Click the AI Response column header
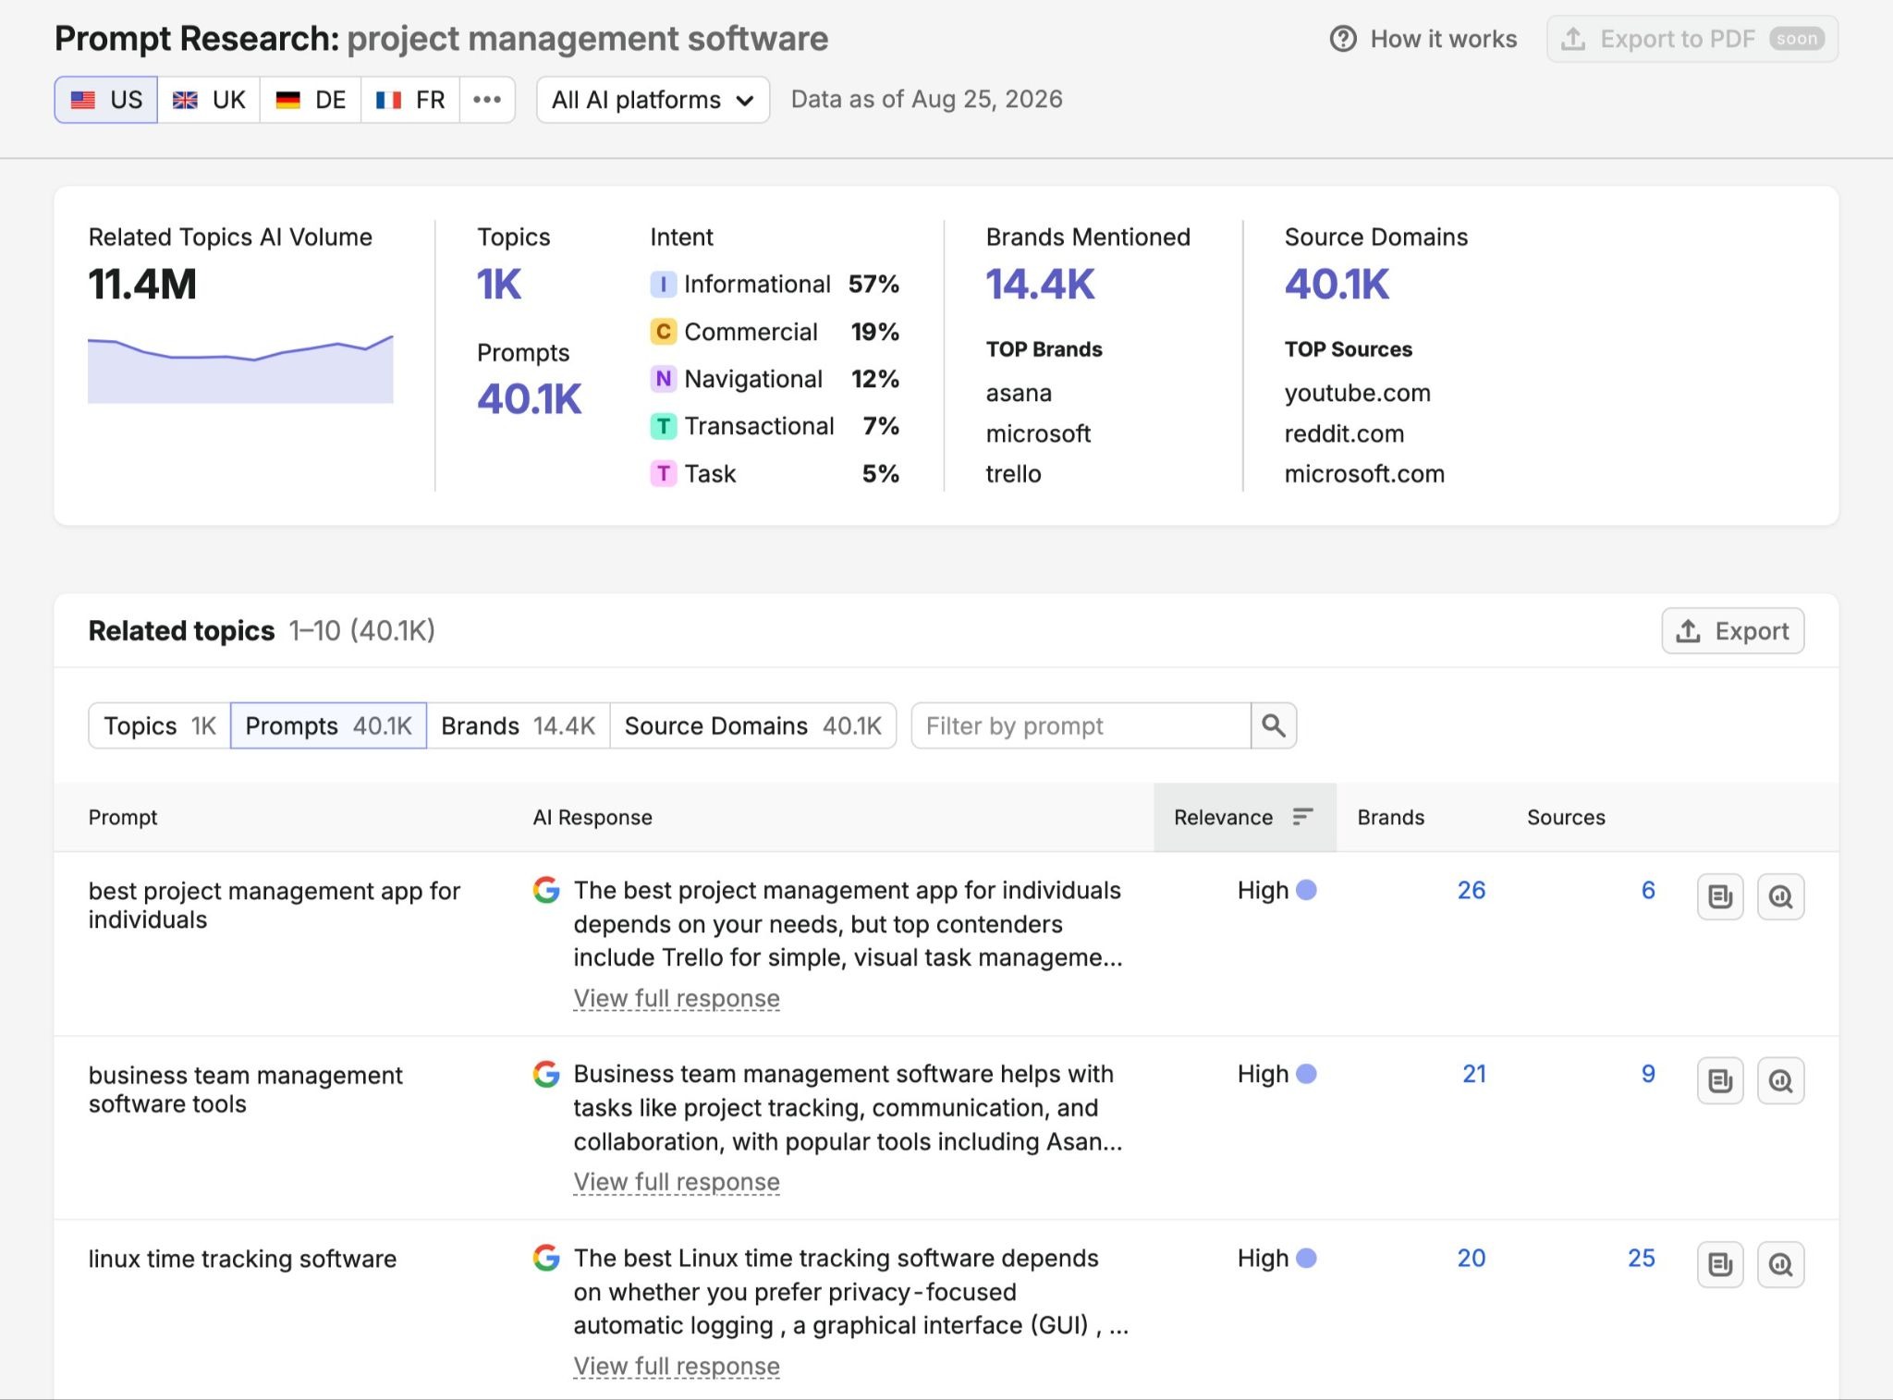 [x=592, y=817]
